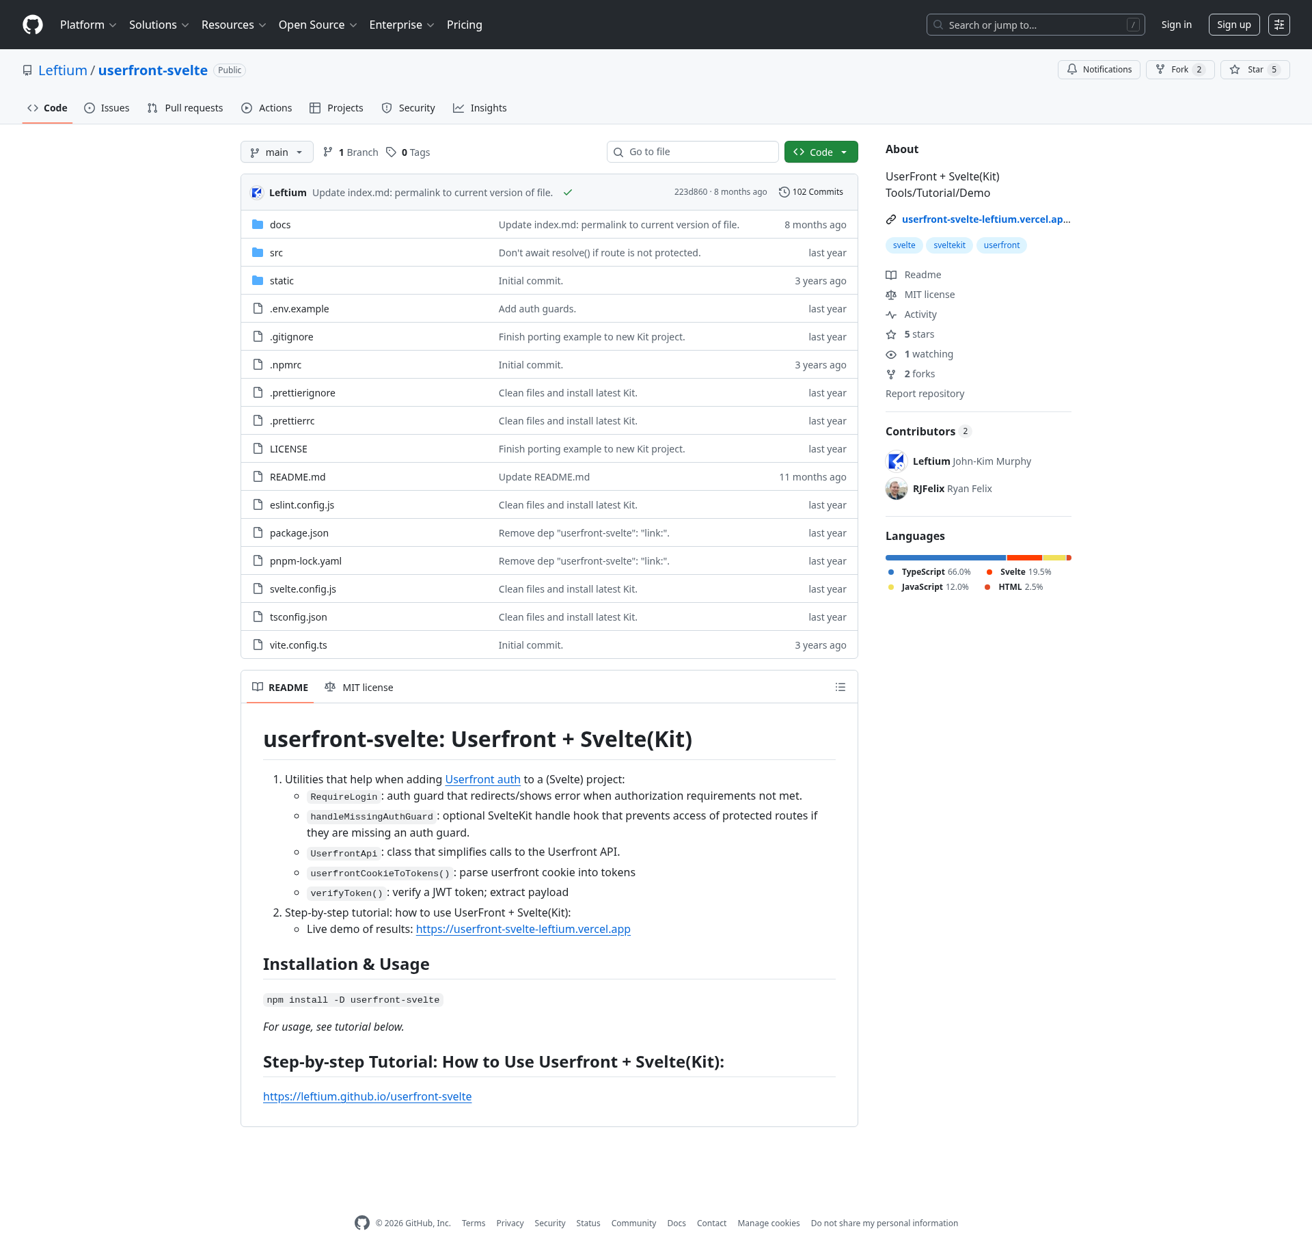View the 102 Commits history

tap(811, 192)
